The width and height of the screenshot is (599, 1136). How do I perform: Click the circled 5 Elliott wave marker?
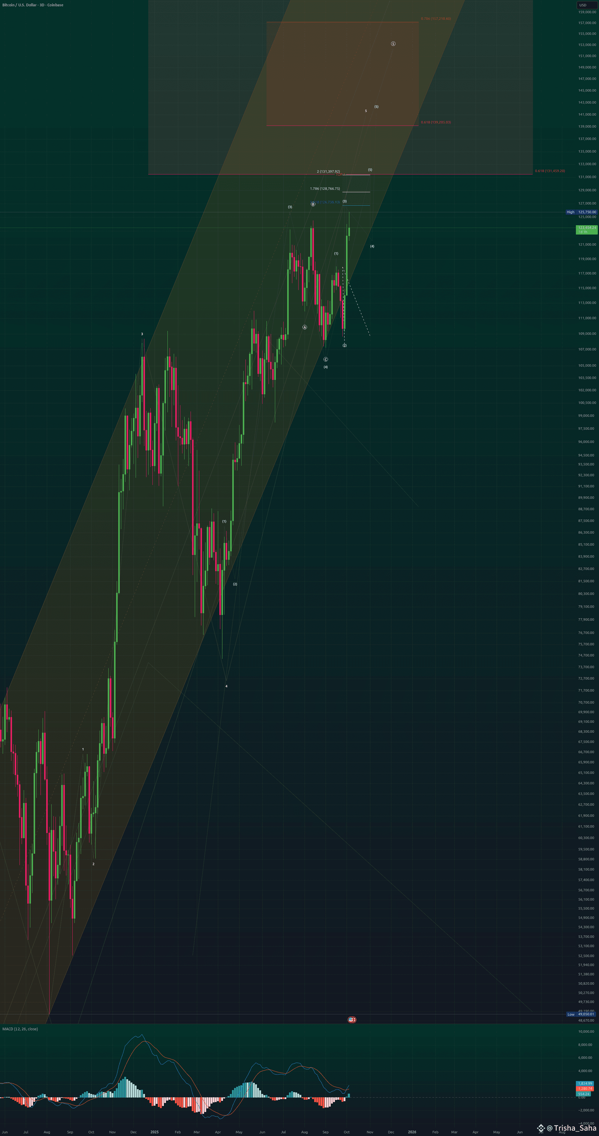click(393, 44)
